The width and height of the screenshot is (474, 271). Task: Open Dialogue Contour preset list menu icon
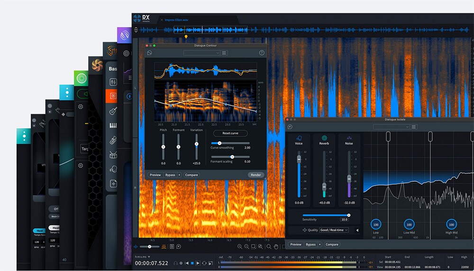224,53
